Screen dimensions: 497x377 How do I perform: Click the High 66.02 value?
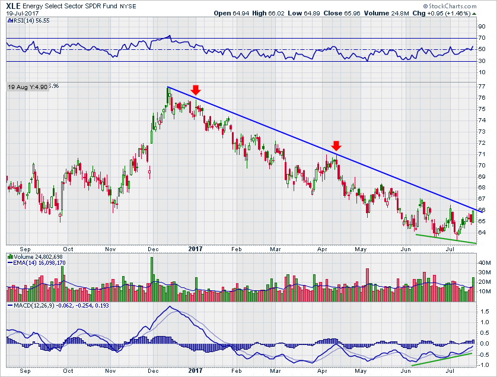click(x=268, y=13)
